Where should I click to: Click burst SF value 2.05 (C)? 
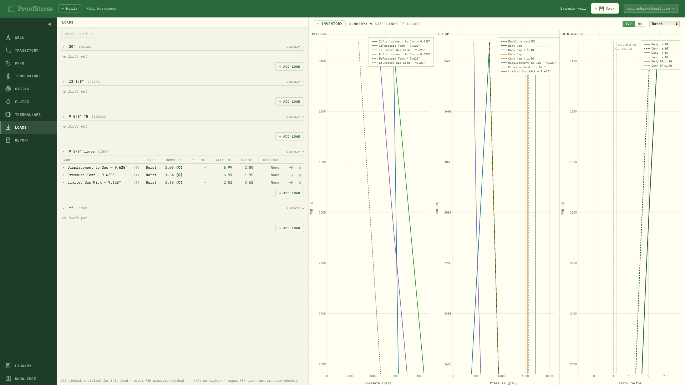[x=174, y=168]
